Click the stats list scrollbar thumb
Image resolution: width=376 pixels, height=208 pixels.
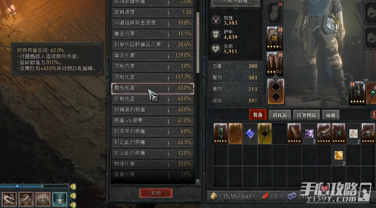(198, 43)
